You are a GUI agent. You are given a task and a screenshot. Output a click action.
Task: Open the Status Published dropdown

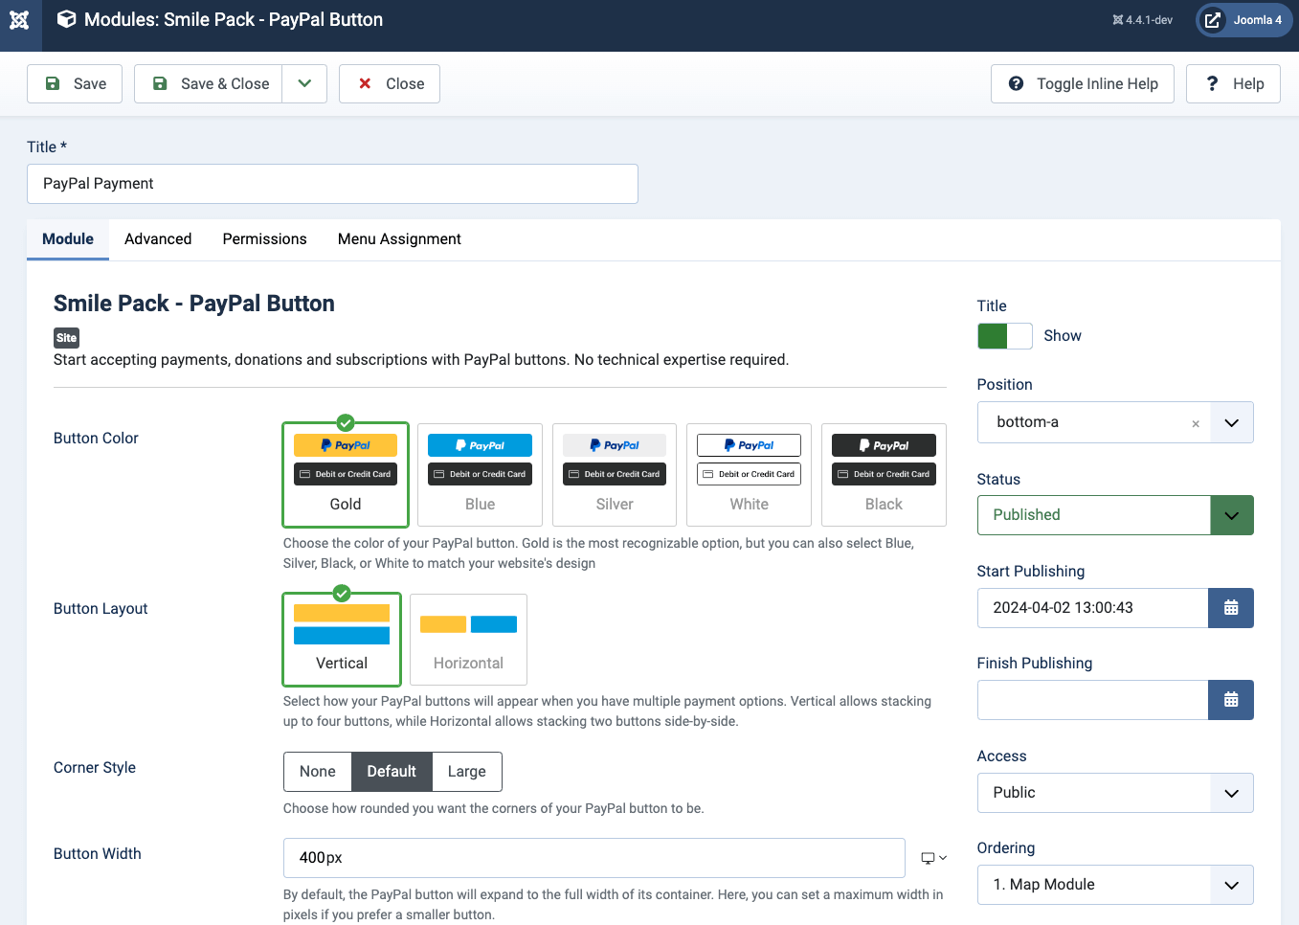[x=1115, y=515]
